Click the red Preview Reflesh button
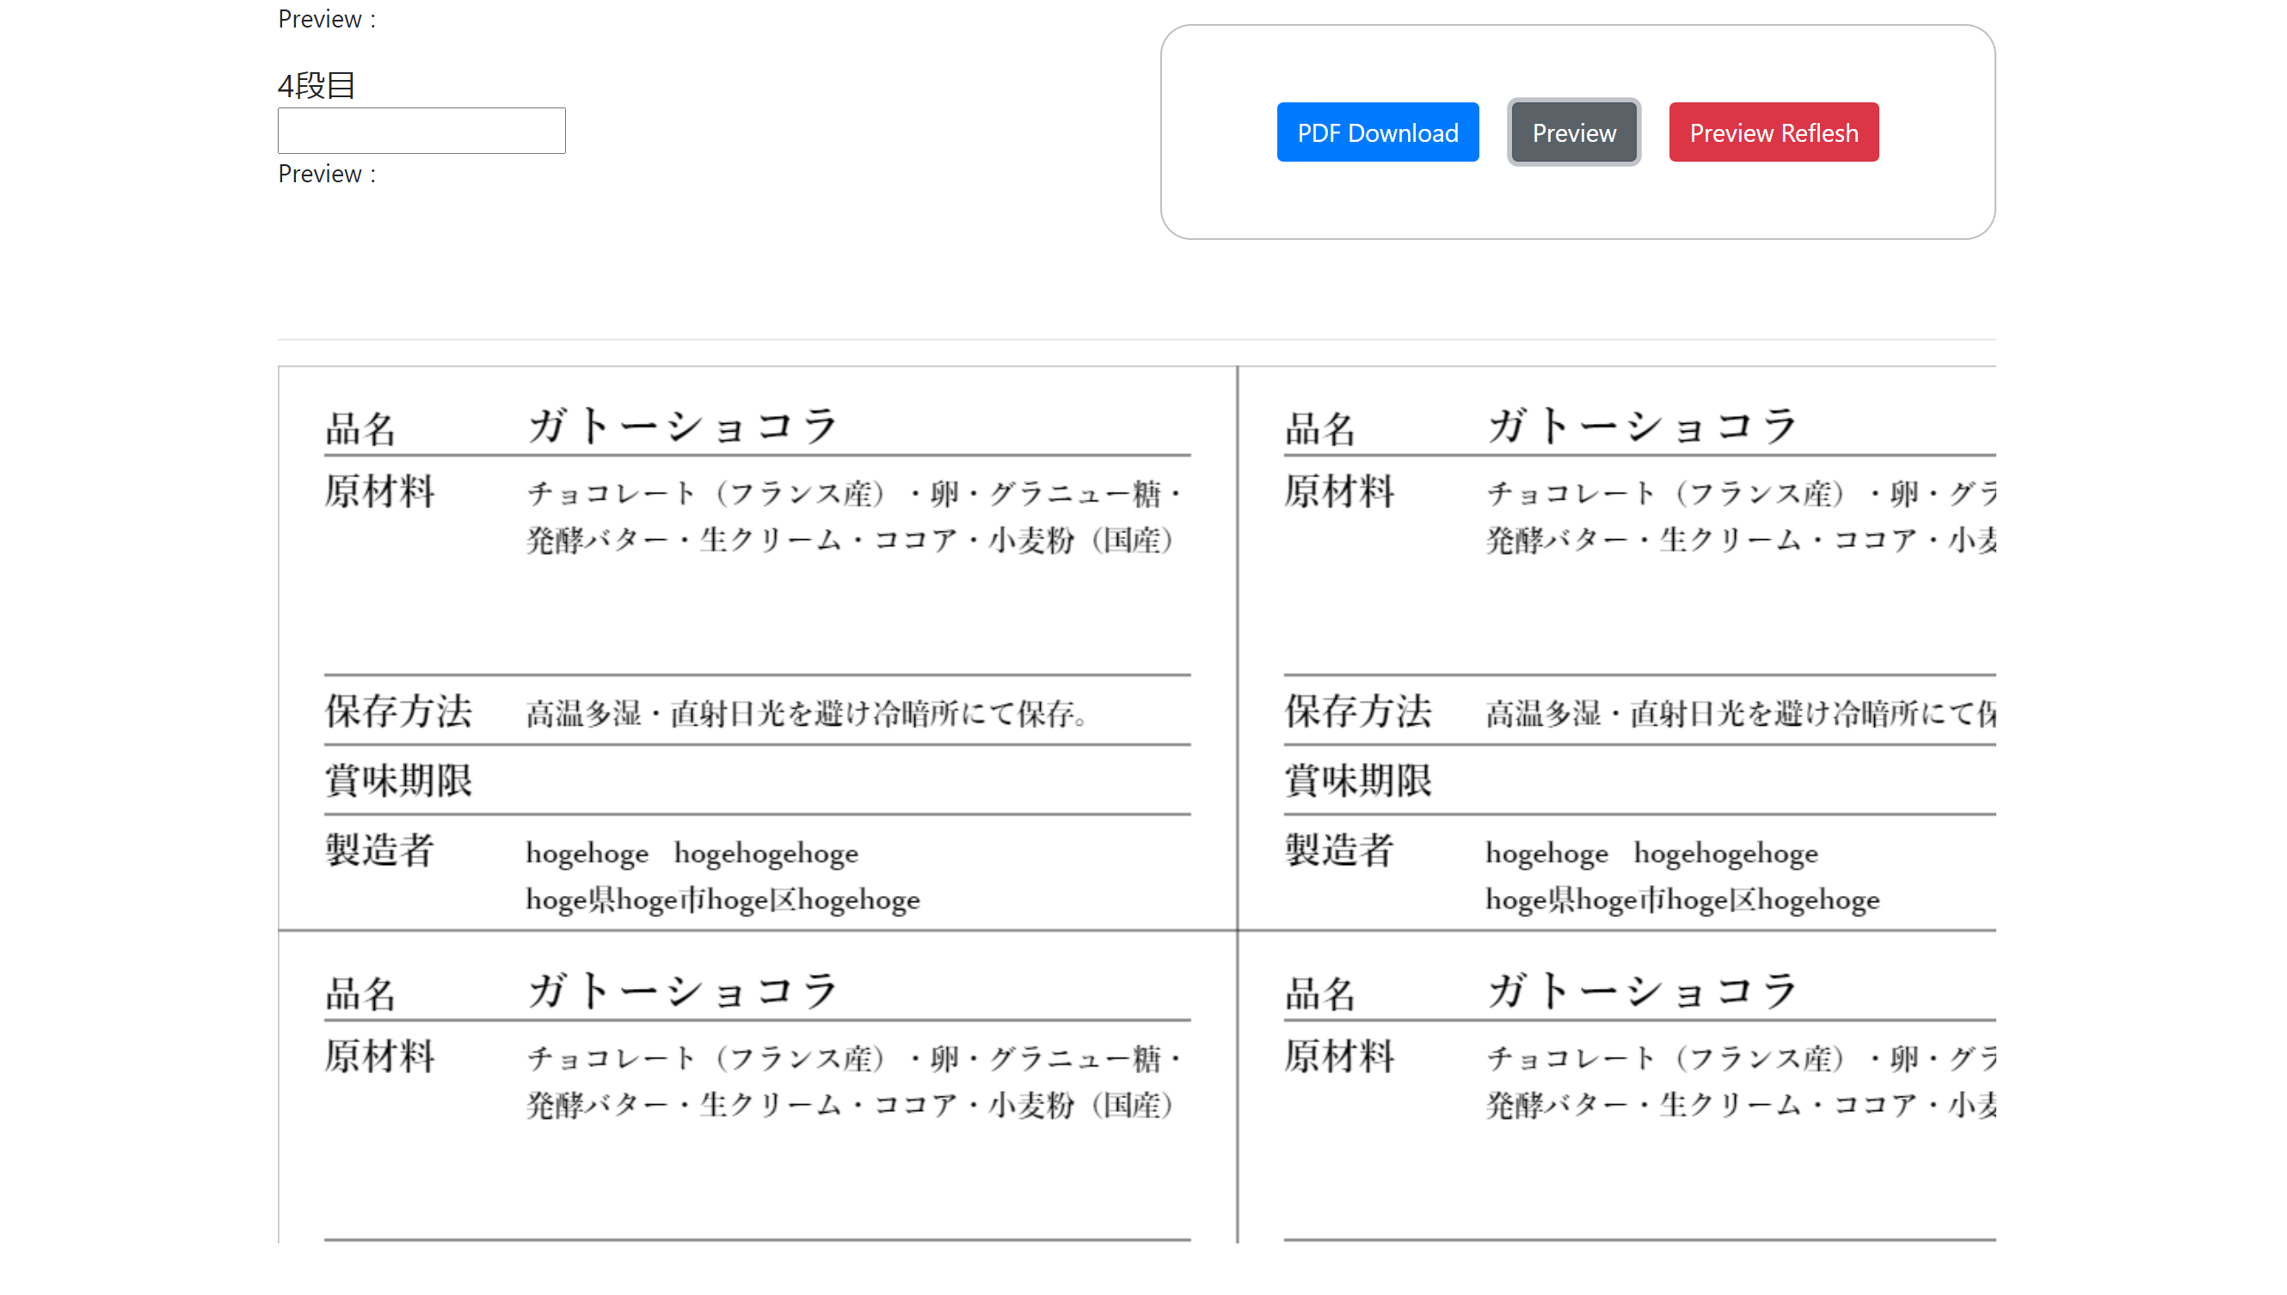The height and width of the screenshot is (1295, 2287). (x=1772, y=132)
